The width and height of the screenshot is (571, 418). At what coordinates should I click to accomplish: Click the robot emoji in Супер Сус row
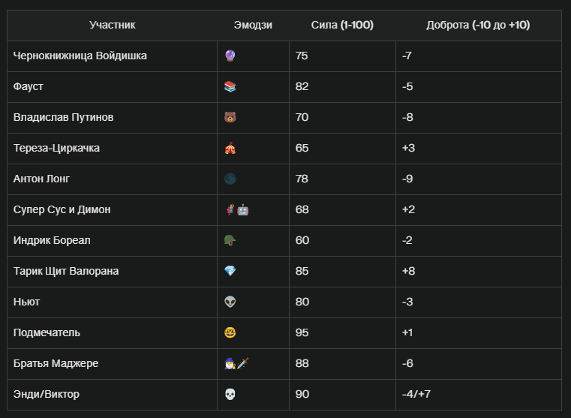pyautogui.click(x=243, y=209)
